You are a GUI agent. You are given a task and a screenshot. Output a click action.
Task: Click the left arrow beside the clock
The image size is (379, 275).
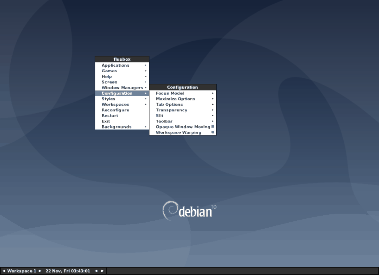click(96, 271)
